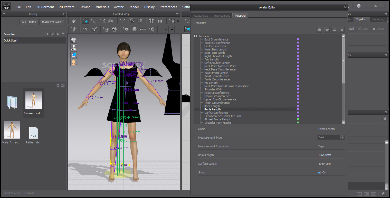Save measurements with the floppy disk icon
Viewport: 390px width, 198px height.
point(342,30)
